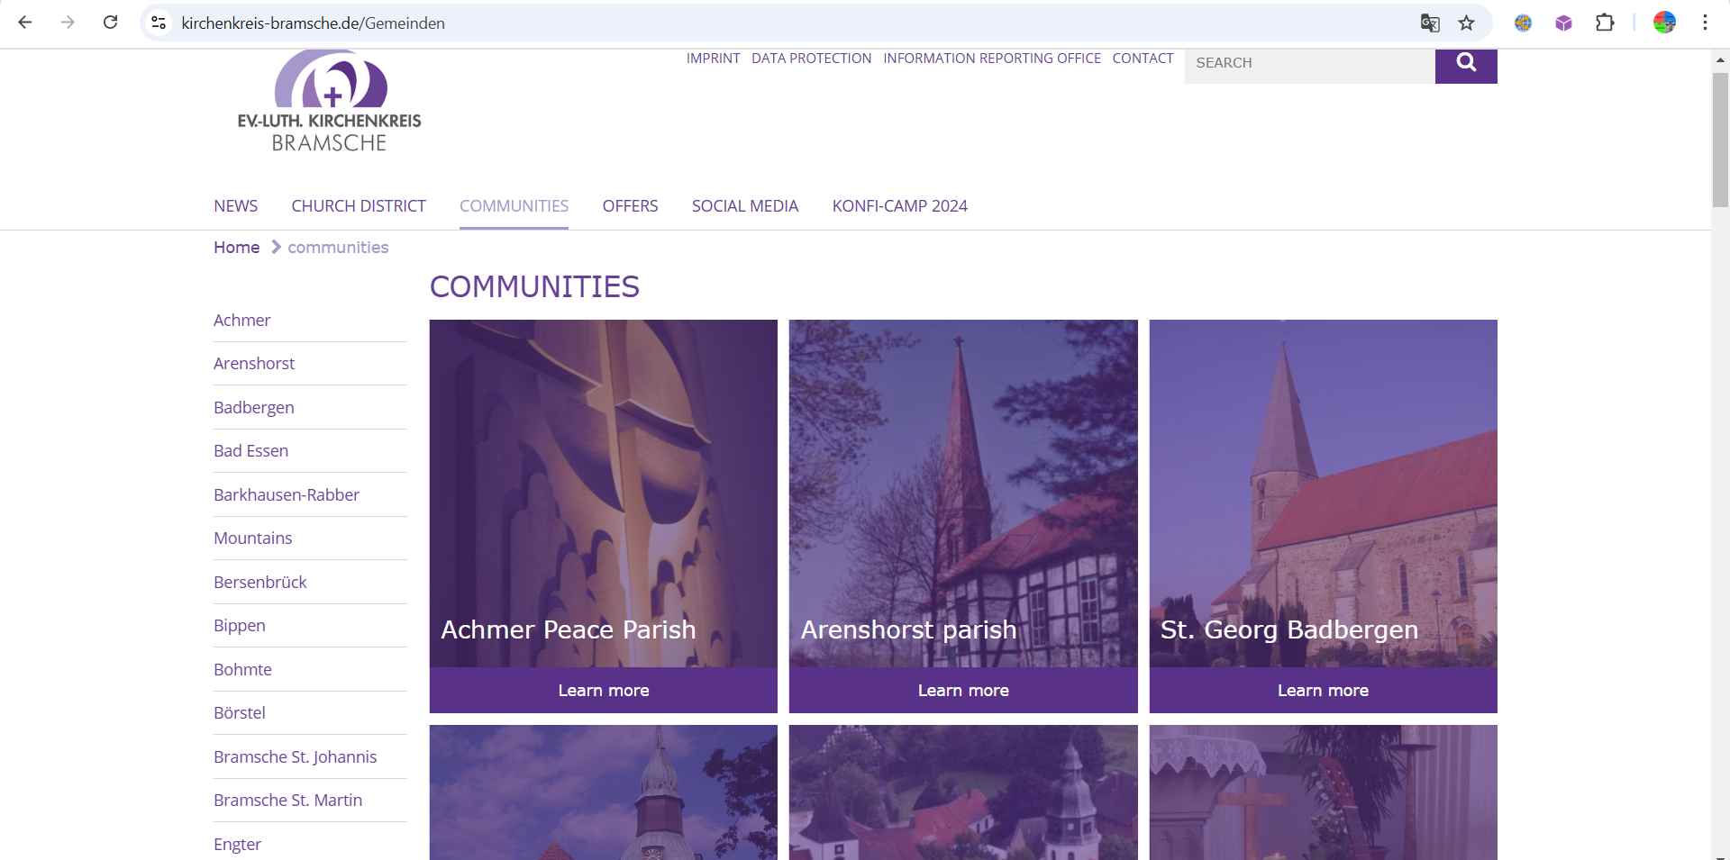This screenshot has height=860, width=1730.
Task: Click the purple search magnifier button
Action: (x=1466, y=65)
